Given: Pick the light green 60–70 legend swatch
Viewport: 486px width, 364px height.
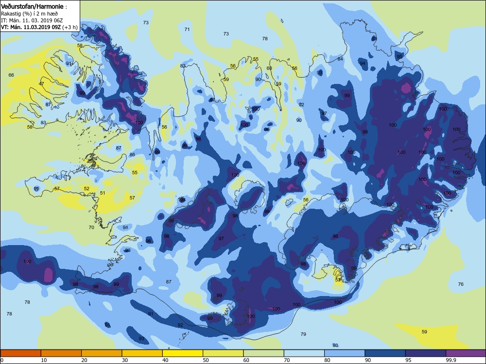Looking at the screenshot, I should [x=264, y=353].
